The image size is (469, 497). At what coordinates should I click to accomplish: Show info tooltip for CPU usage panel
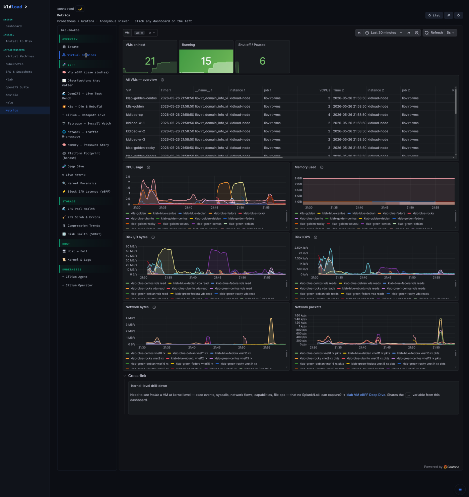148,167
